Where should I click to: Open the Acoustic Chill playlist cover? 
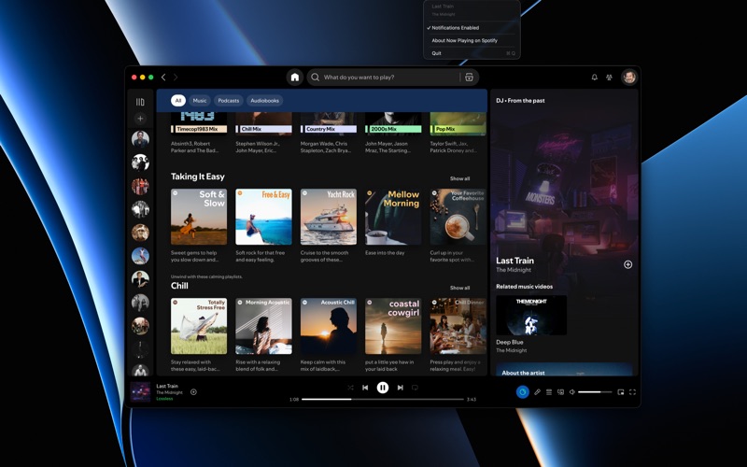pos(329,326)
